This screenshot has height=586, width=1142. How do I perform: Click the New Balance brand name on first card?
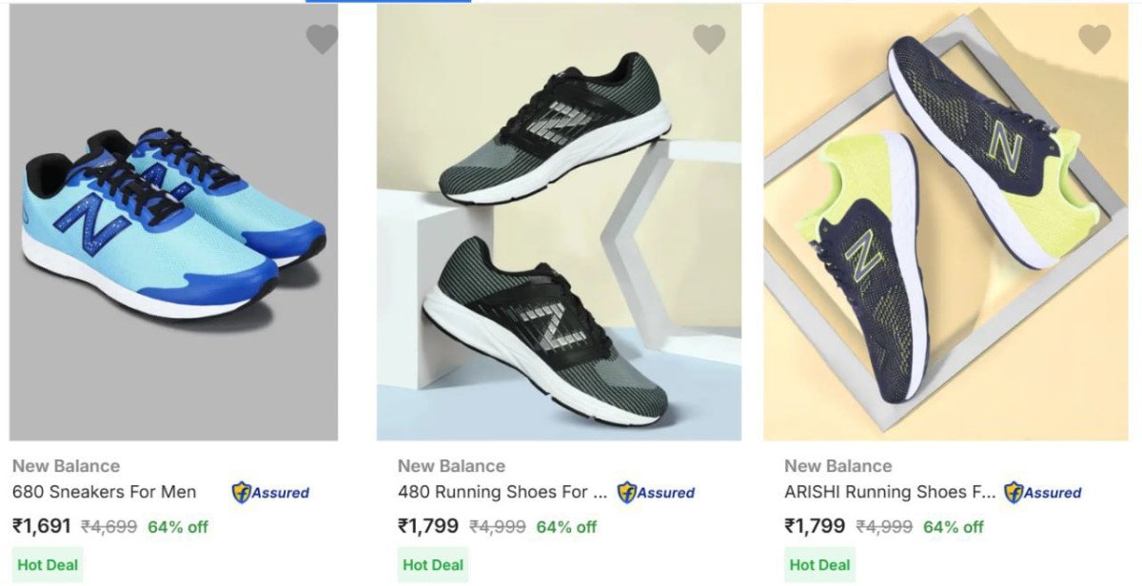coord(66,465)
